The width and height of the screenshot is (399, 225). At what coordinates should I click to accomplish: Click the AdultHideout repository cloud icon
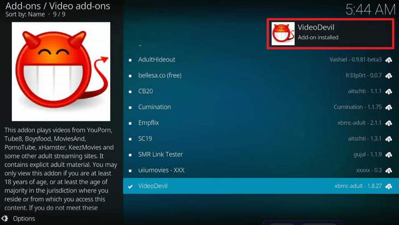(389, 60)
